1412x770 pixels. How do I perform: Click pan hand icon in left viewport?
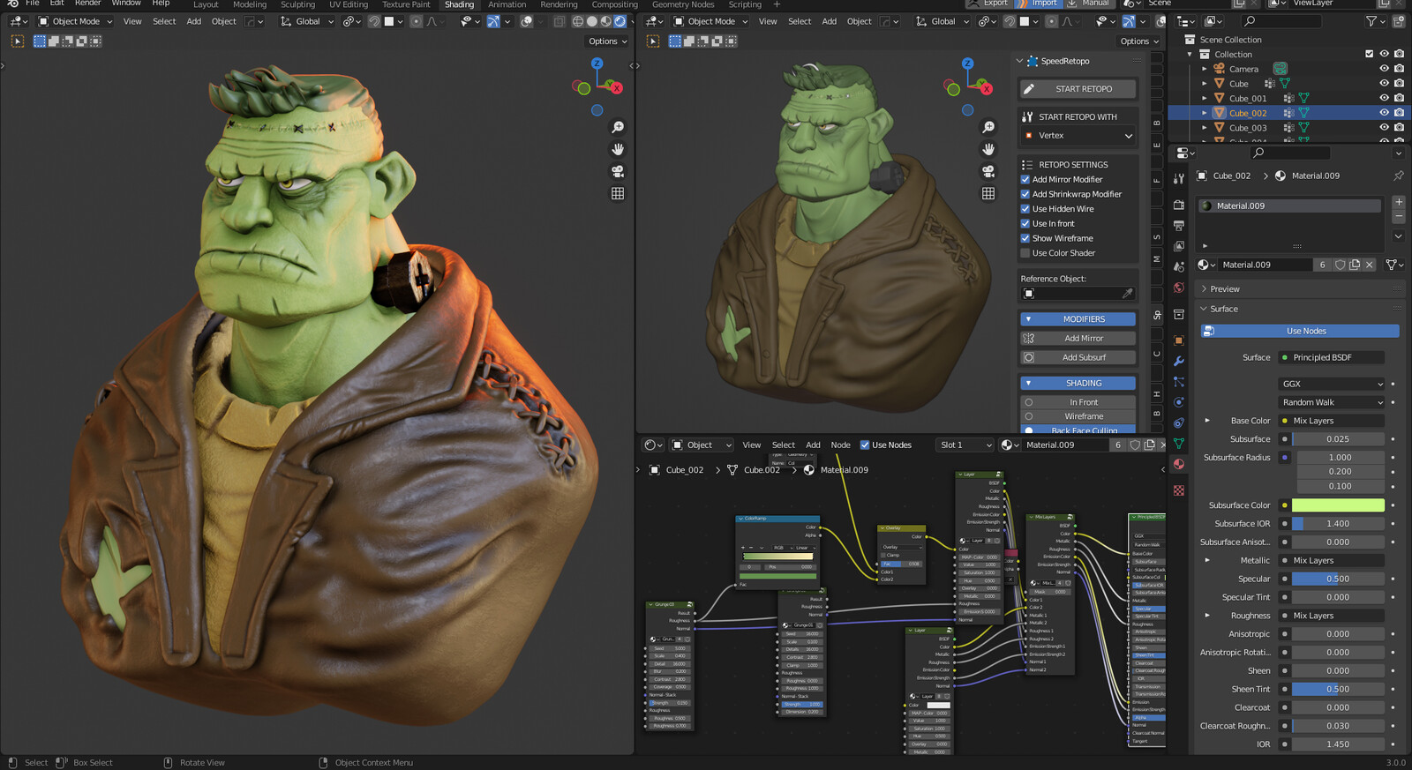point(618,149)
